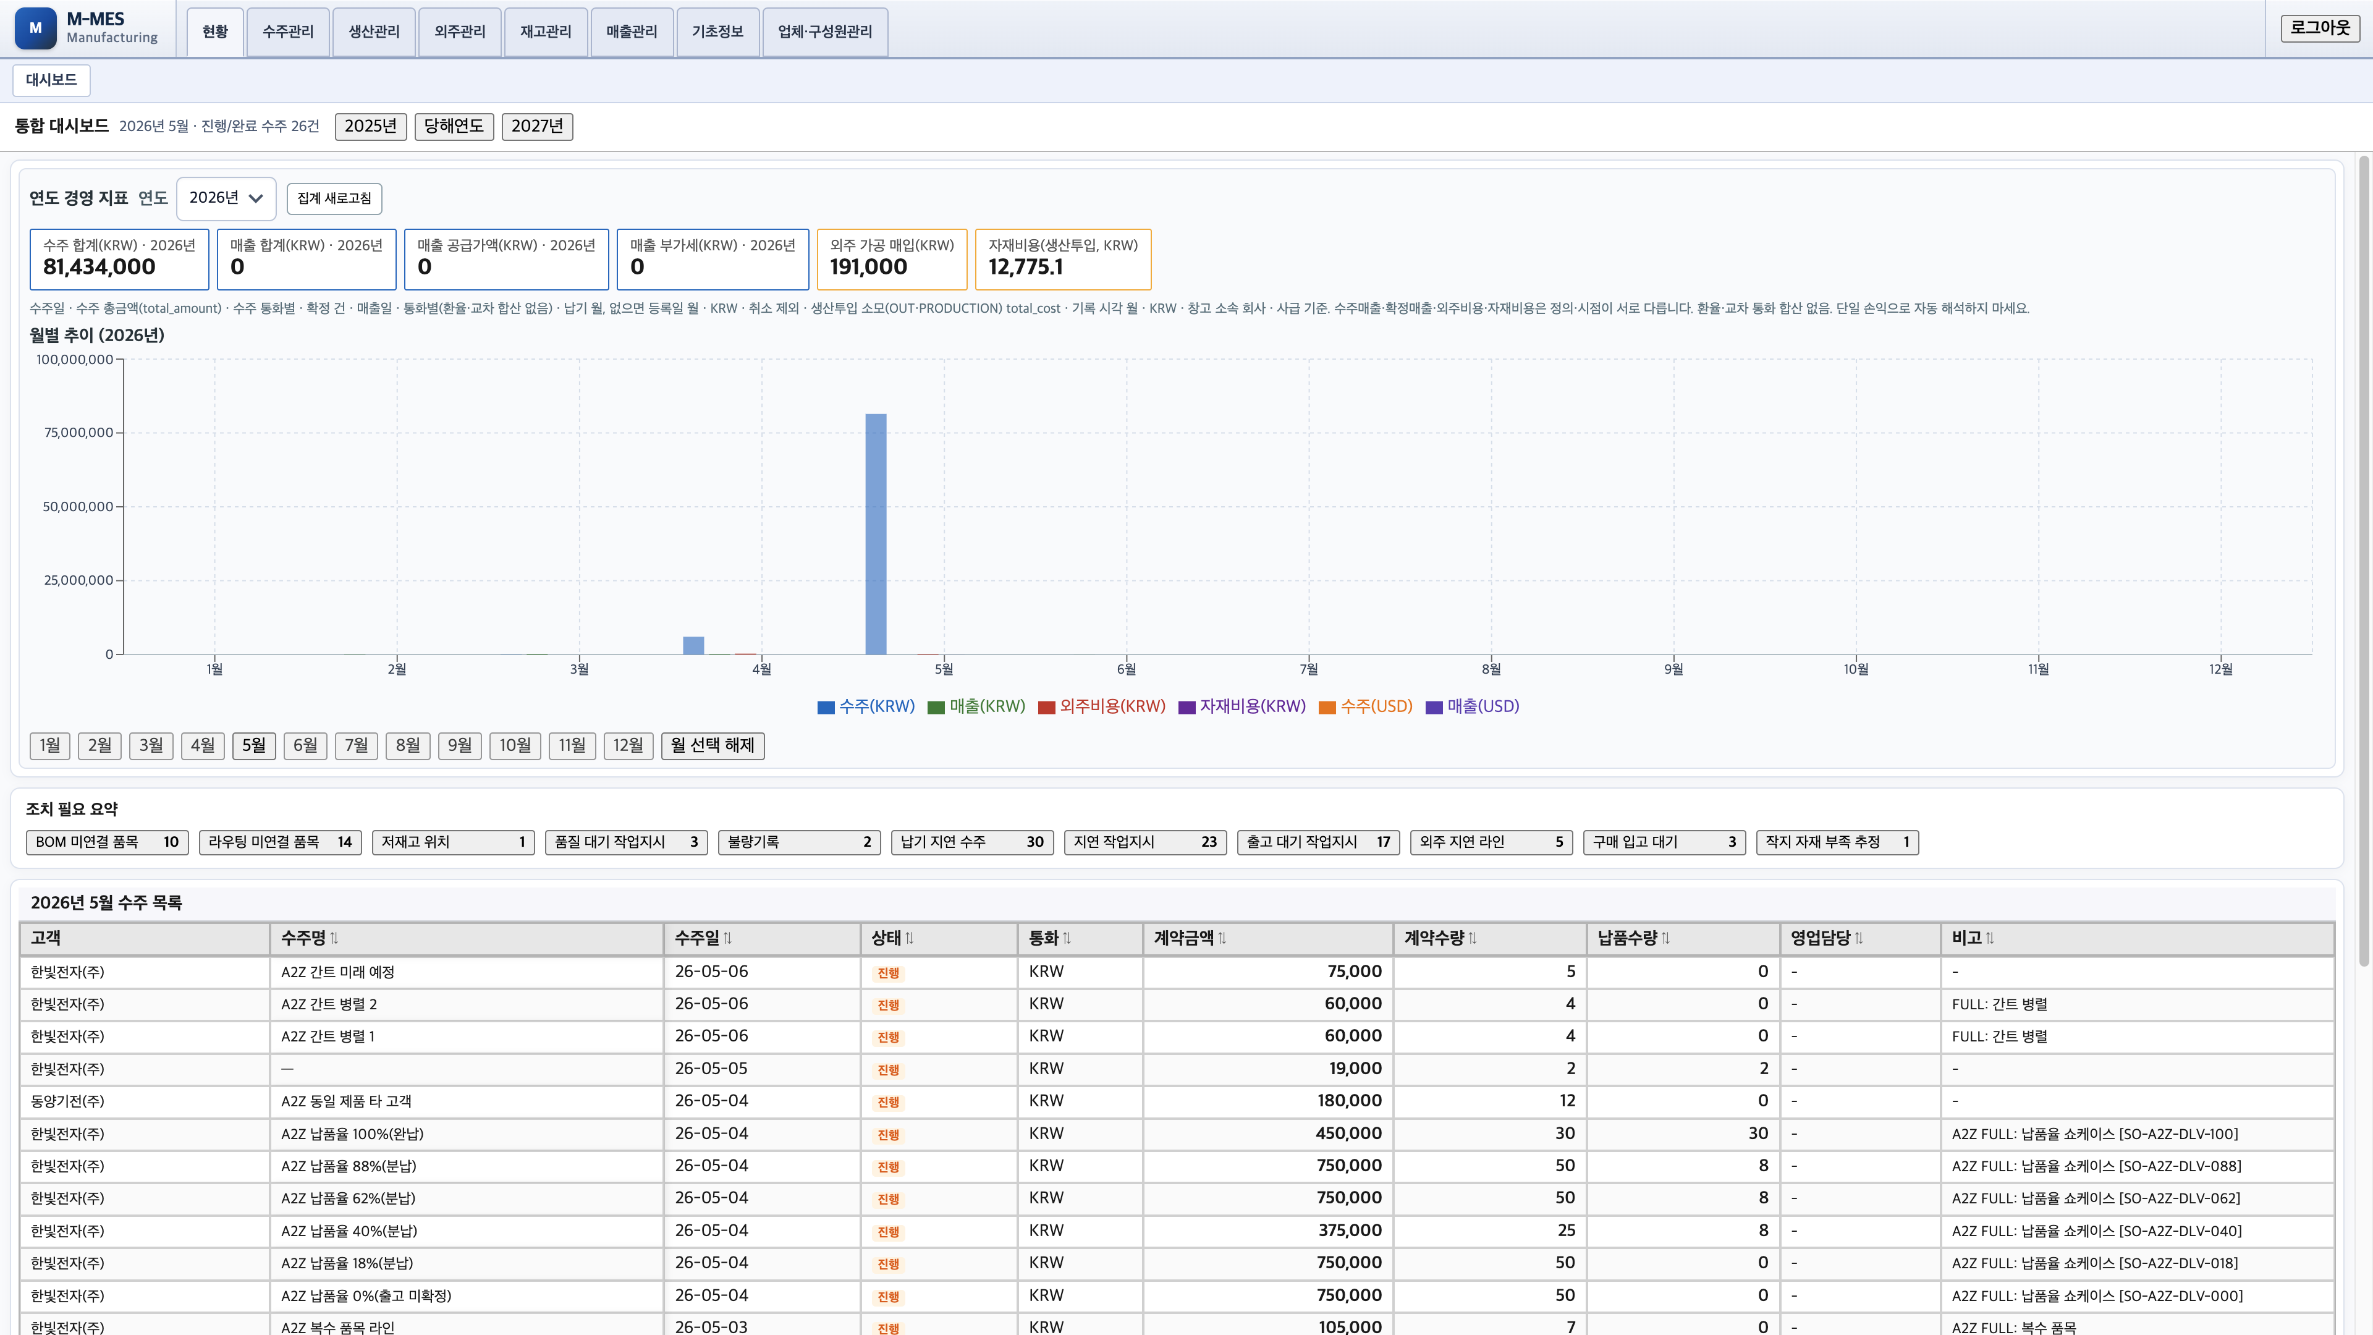Select the 4월 month filter
The height and width of the screenshot is (1335, 2373).
click(x=203, y=745)
